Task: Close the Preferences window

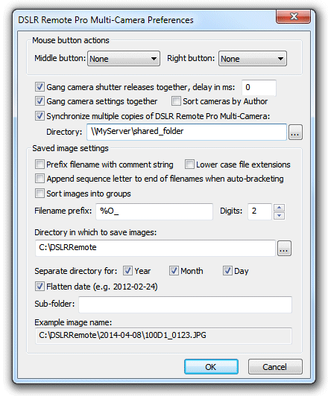Action: [x=294, y=16]
